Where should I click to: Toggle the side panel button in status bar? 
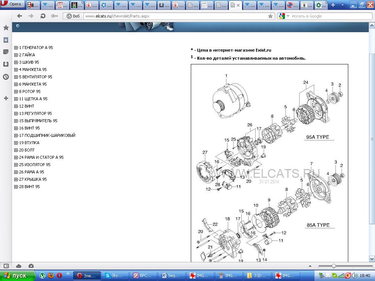click(6, 266)
